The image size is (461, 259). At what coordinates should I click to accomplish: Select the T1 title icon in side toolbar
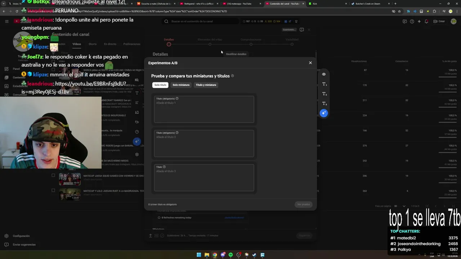(324, 84)
